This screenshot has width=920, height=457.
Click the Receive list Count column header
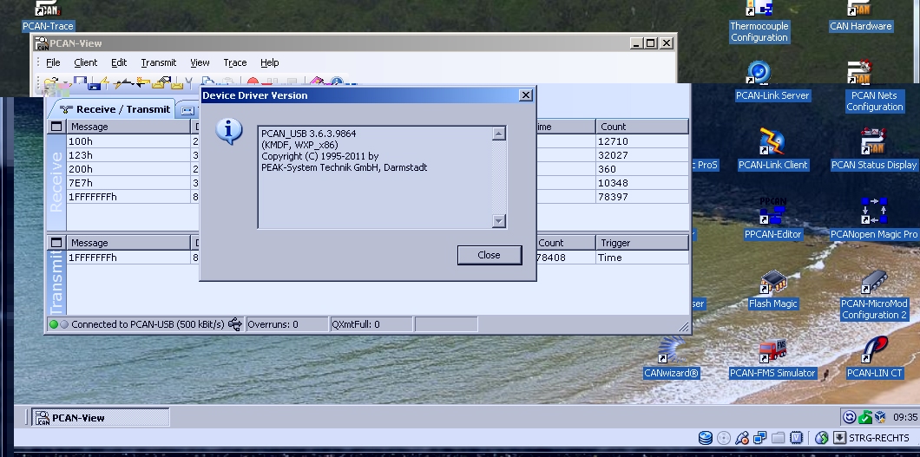coord(642,127)
